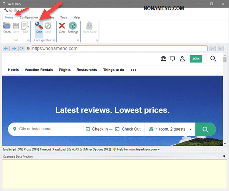Click the quick access stop icon in title area
Image resolution: width=229 pixels, height=191 pixels.
tap(11, 10)
